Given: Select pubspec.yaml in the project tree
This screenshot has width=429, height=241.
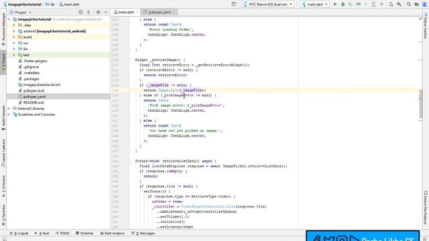Looking at the screenshot, I should coord(34,96).
